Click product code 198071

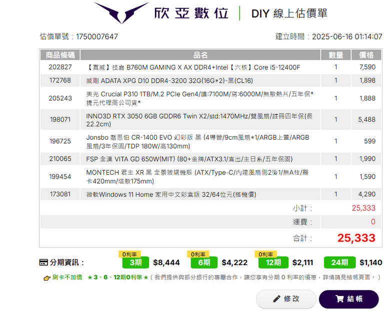60,120
